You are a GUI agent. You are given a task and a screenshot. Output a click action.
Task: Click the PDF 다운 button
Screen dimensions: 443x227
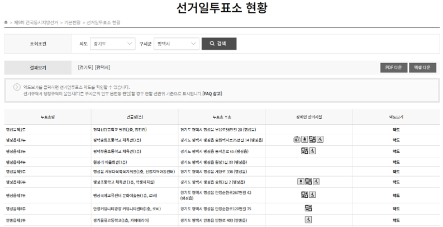point(393,68)
